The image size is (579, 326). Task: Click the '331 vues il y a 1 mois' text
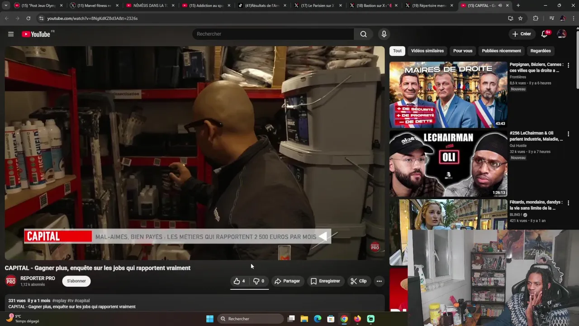(29, 301)
